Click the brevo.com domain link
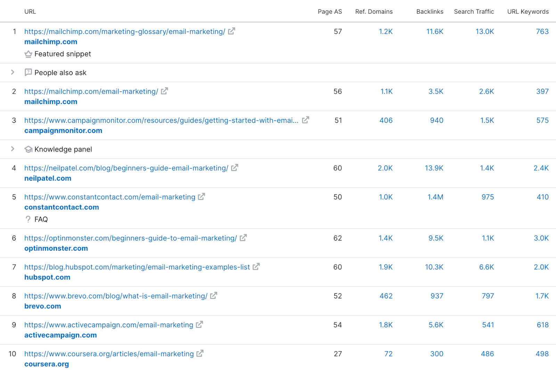 (x=43, y=306)
